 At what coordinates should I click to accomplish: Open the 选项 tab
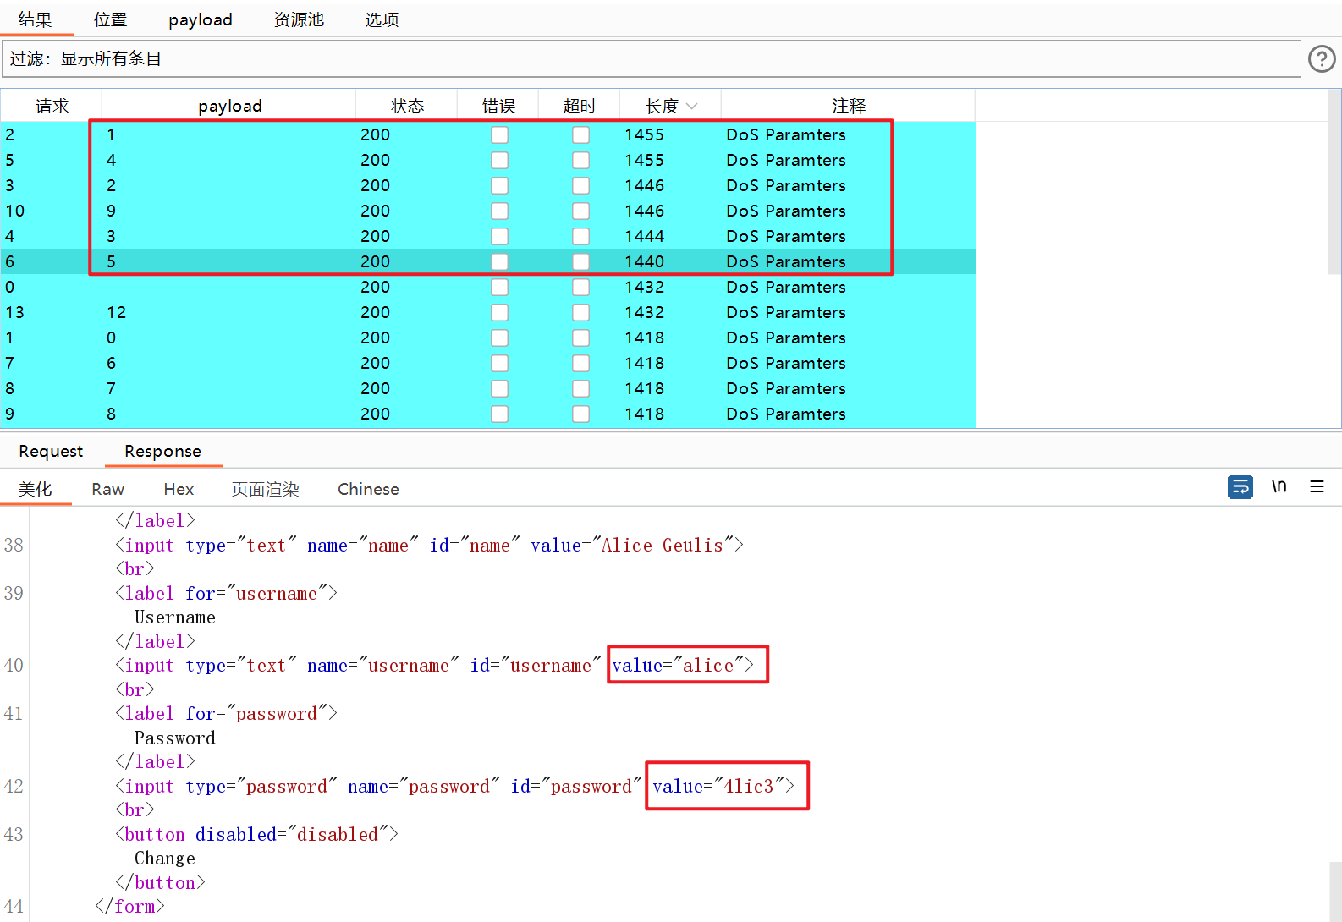pos(382,19)
